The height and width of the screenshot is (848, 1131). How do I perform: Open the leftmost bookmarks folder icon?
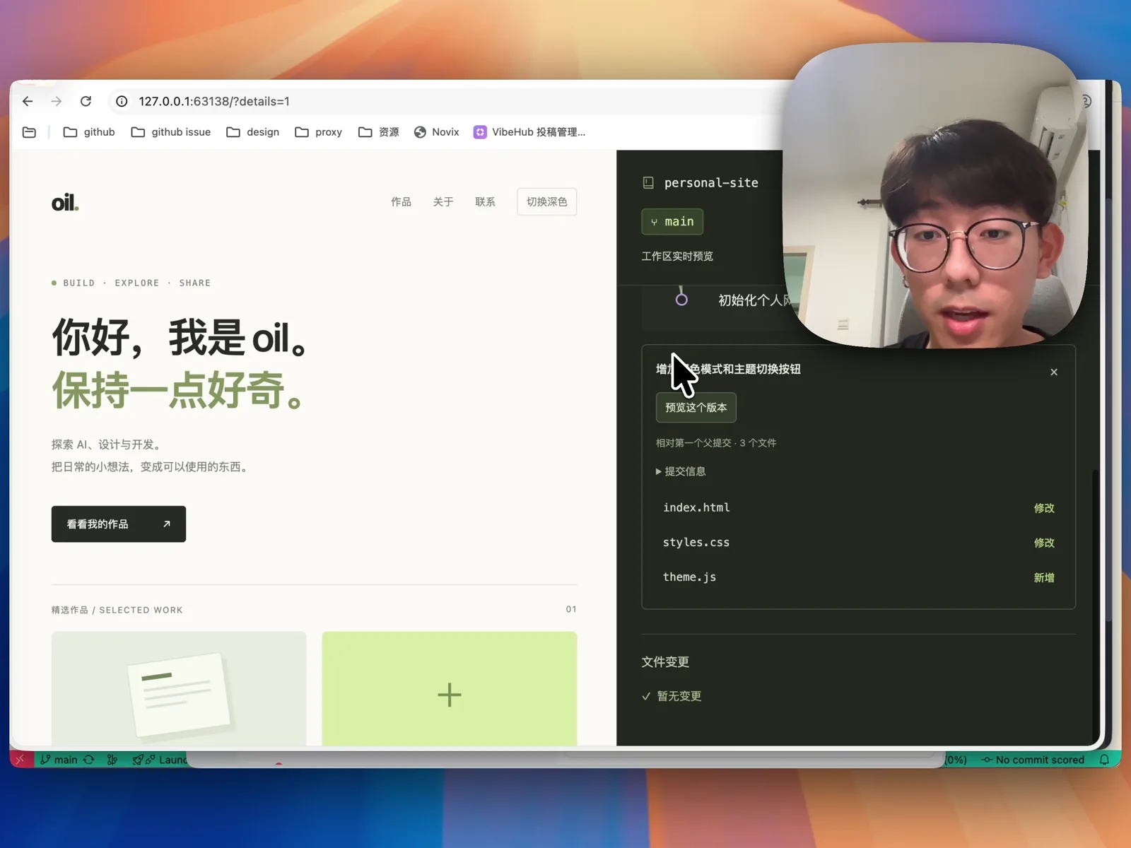click(x=29, y=132)
